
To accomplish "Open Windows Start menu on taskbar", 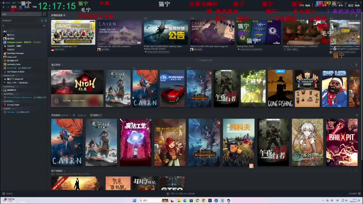I will [x=134, y=201].
